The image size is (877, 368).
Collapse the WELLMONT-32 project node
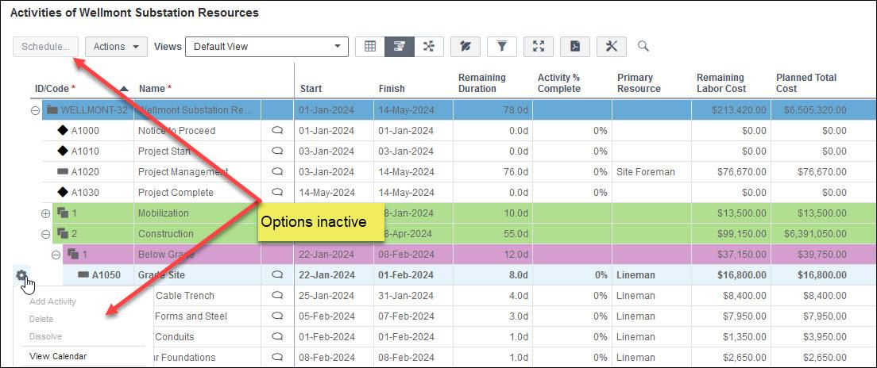tap(35, 110)
